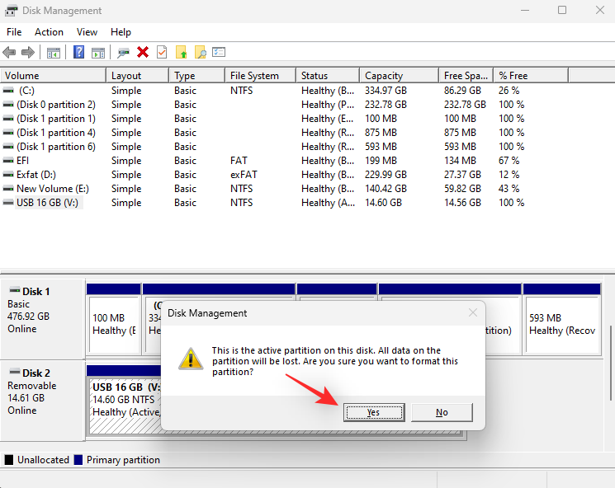Sort by the Capacity column header
Screen dimensions: 615x488
pos(400,76)
